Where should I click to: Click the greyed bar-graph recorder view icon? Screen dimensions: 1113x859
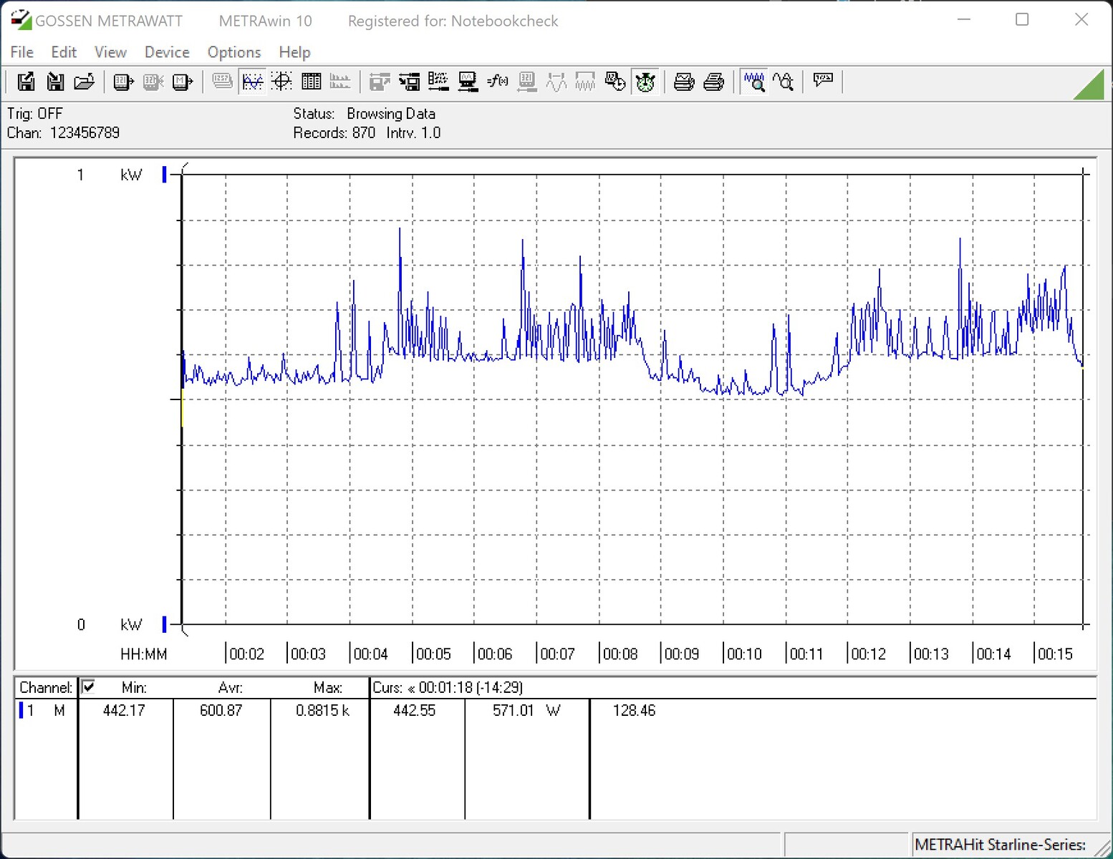(340, 82)
